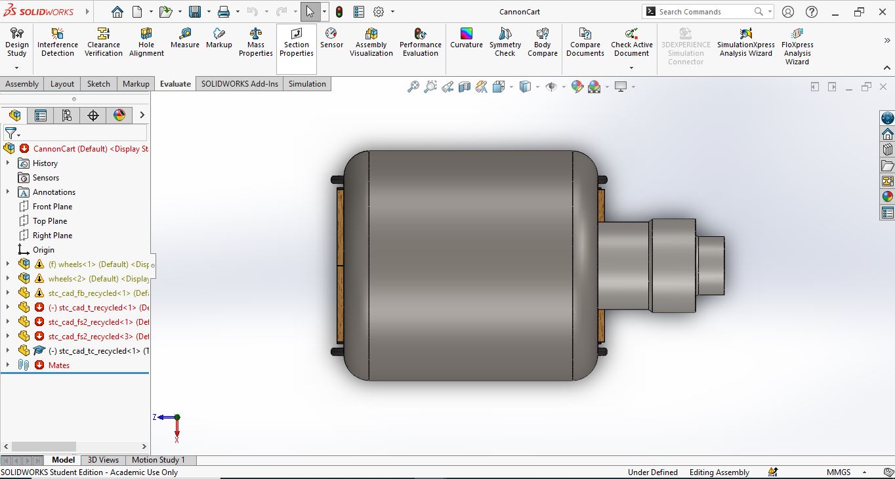Open the Check Active Document dropdown arrow
895x479 pixels.
(631, 68)
